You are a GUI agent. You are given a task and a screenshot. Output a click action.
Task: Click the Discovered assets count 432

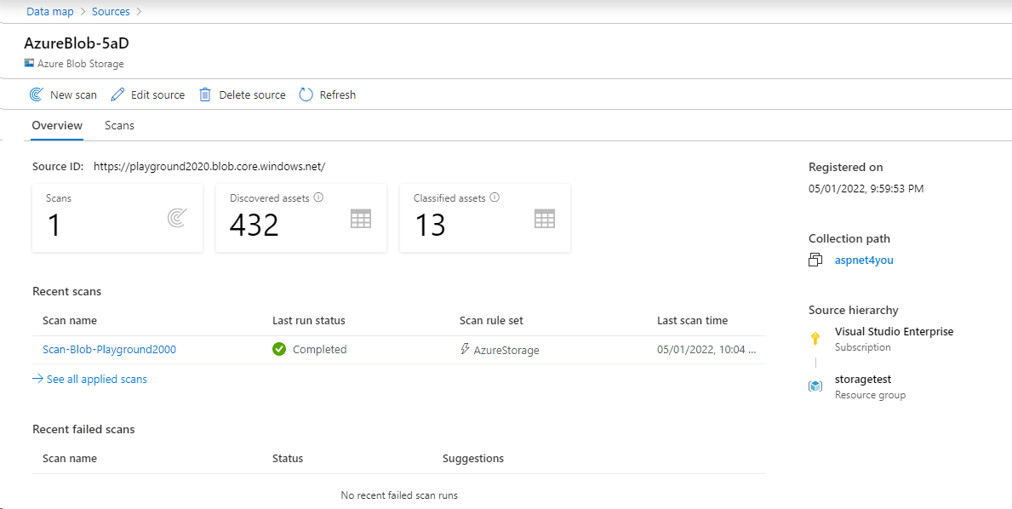(254, 226)
